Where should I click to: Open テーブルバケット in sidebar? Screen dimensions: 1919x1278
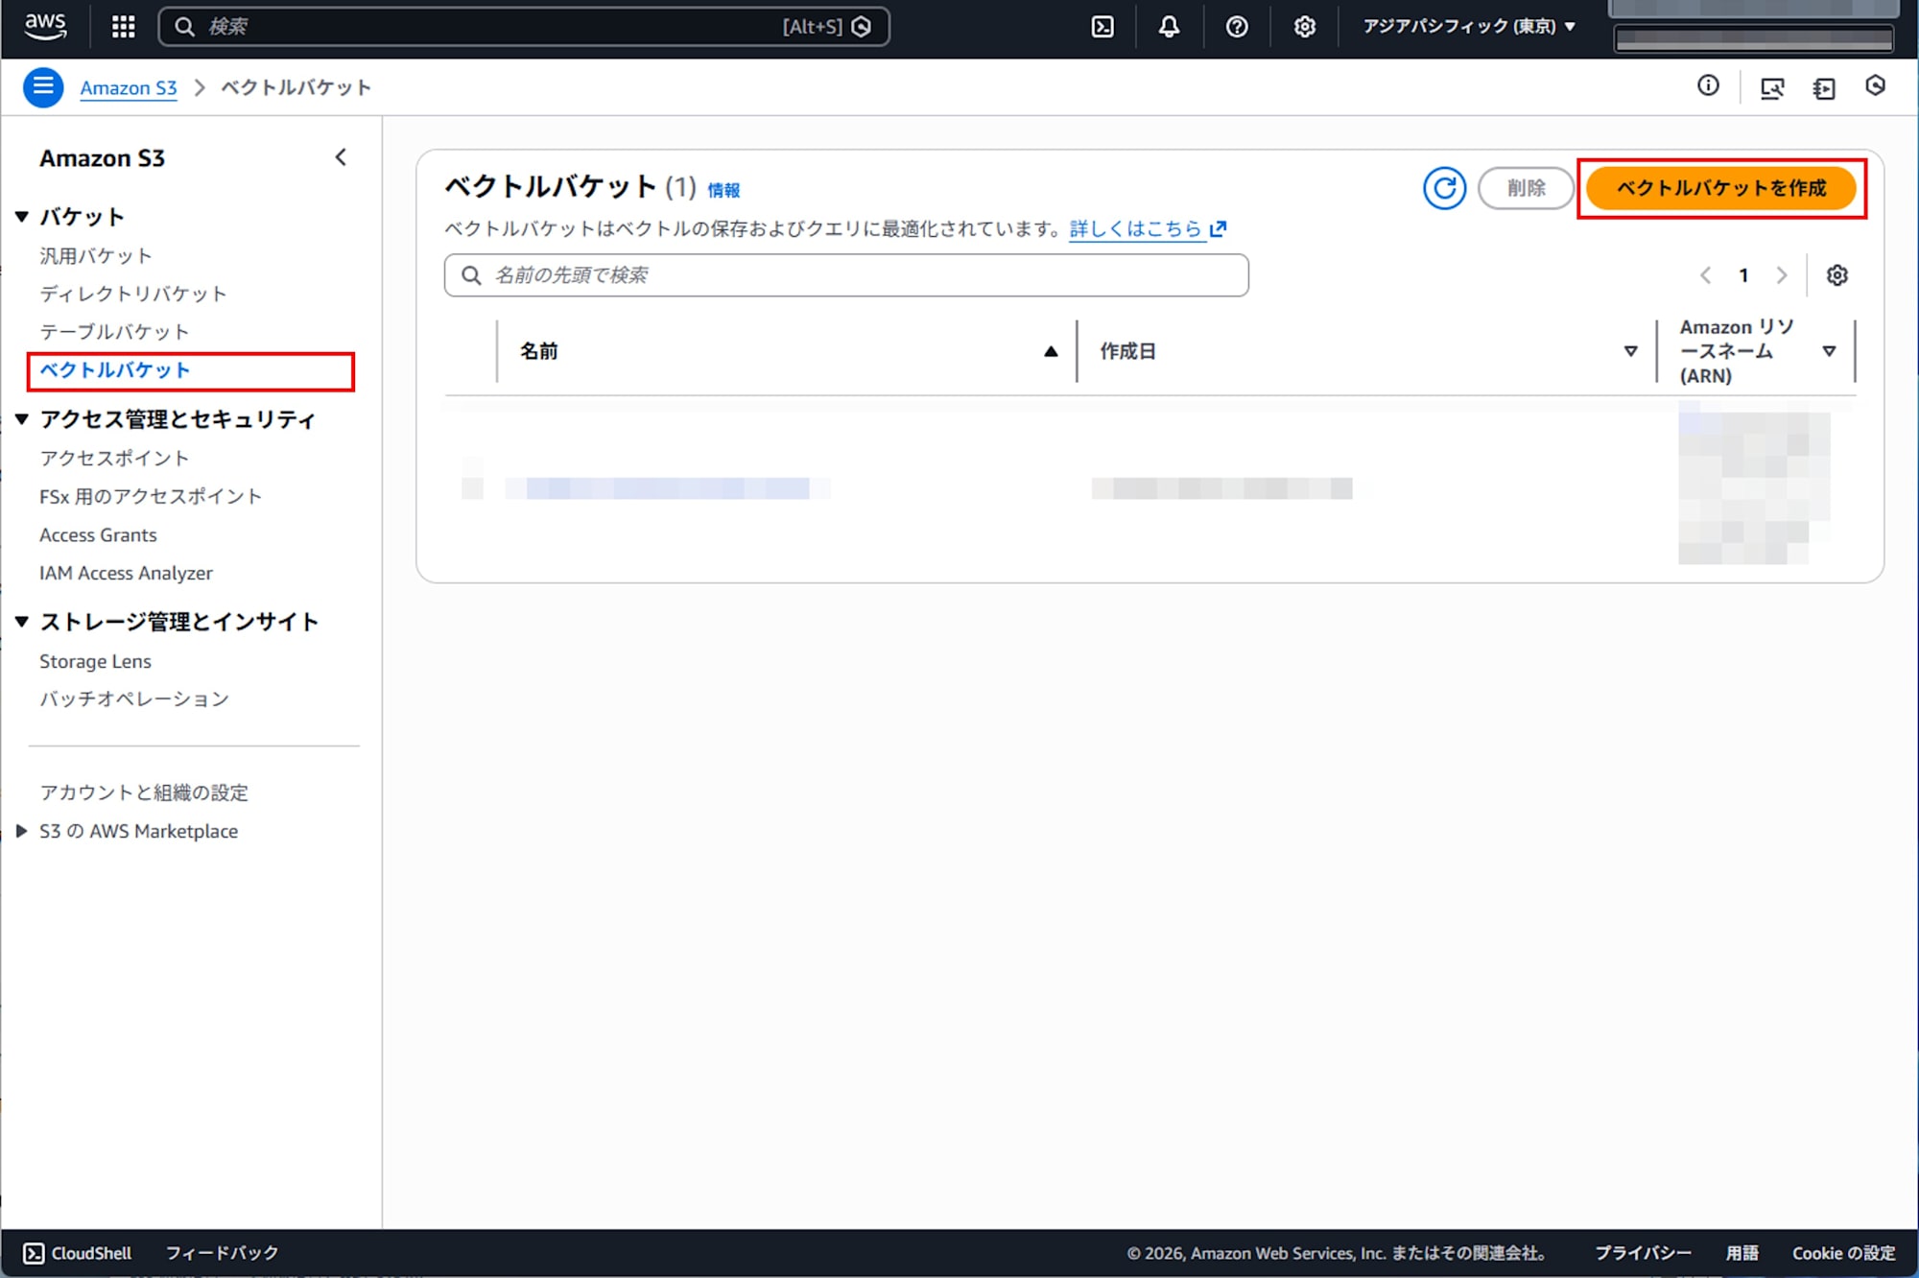[114, 332]
